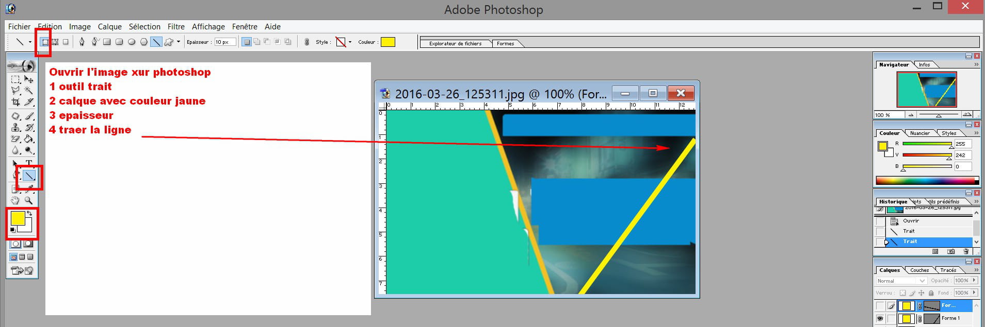
Task: Reset default foreground and background colors
Action: (x=13, y=230)
